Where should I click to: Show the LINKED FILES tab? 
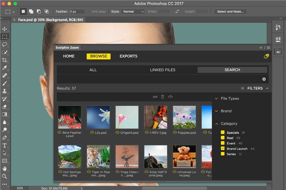[163, 70]
